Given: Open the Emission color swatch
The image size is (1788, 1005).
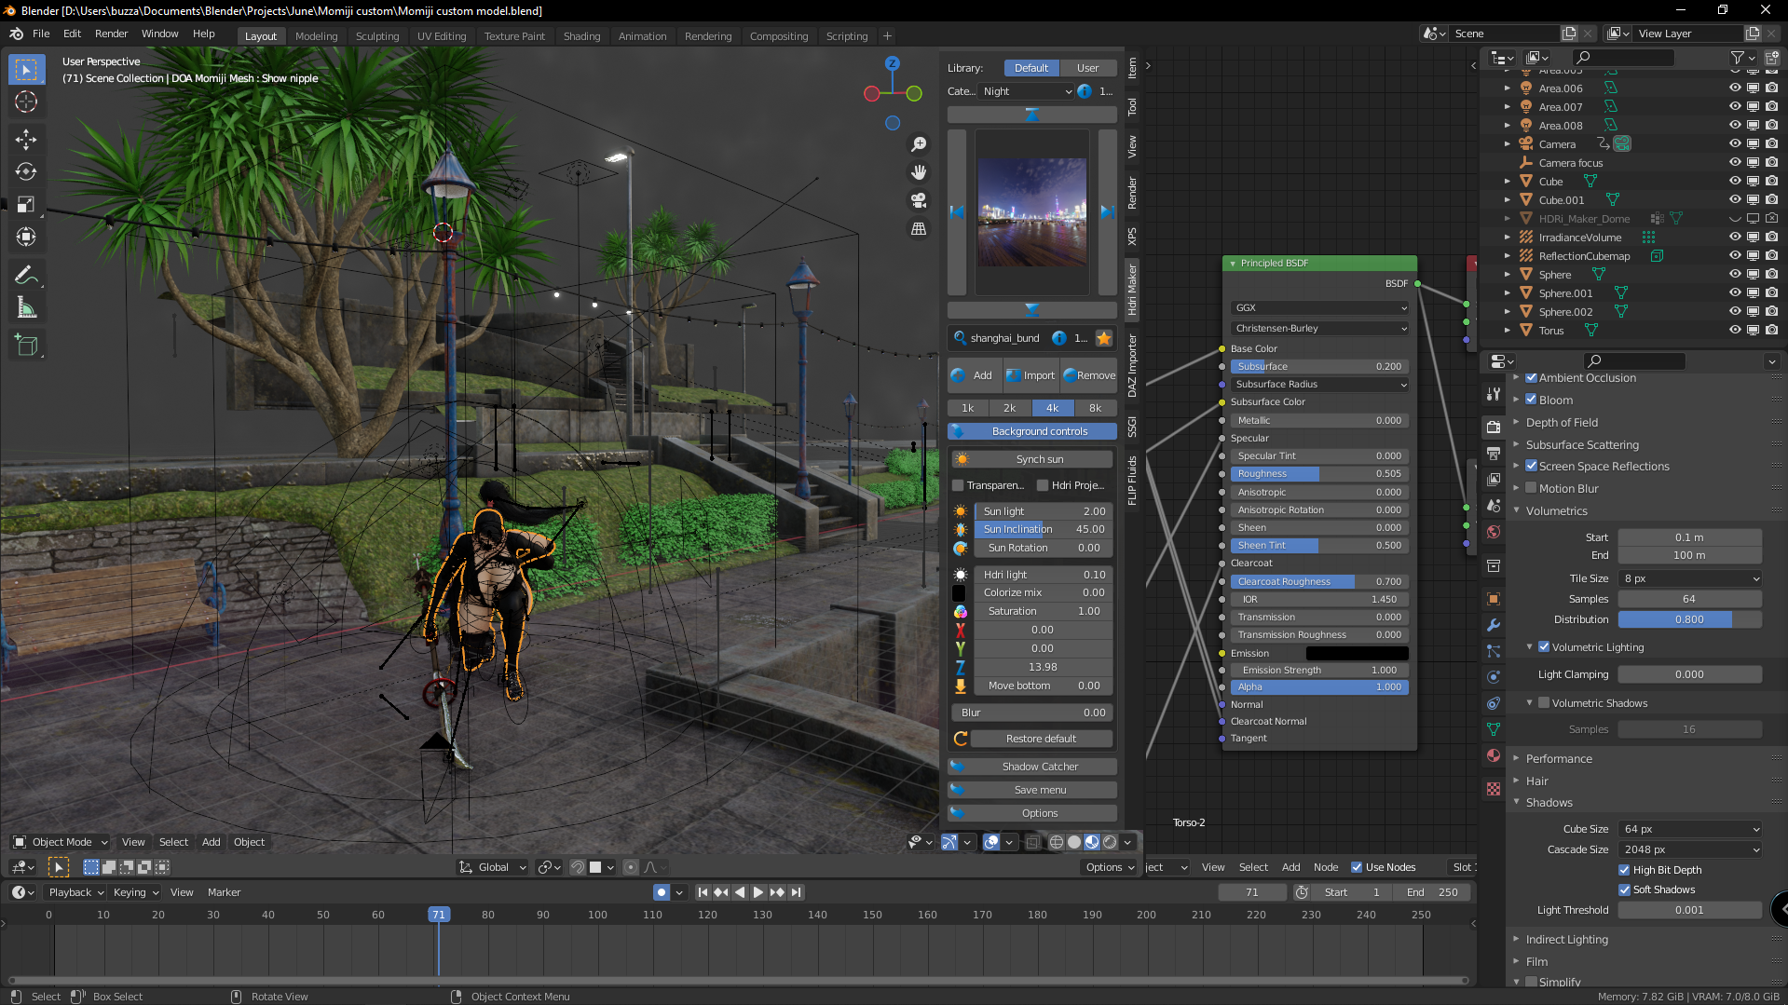Looking at the screenshot, I should pos(1357,653).
